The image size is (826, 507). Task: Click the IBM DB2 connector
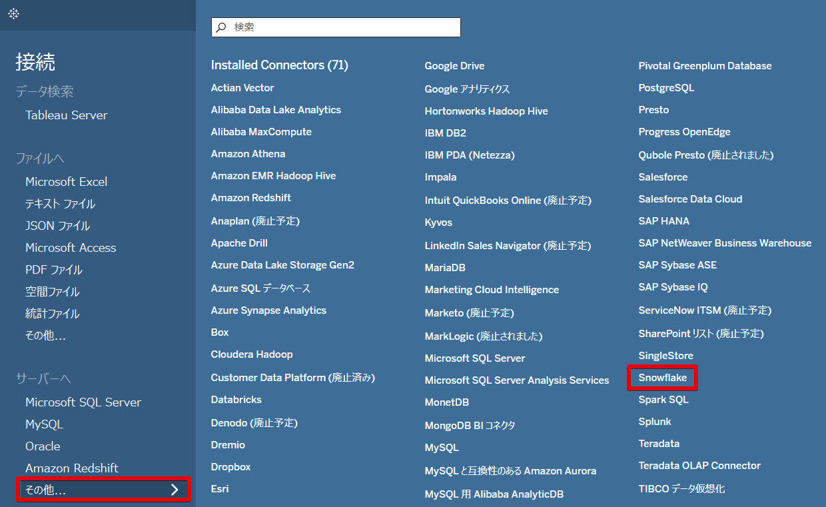click(446, 133)
